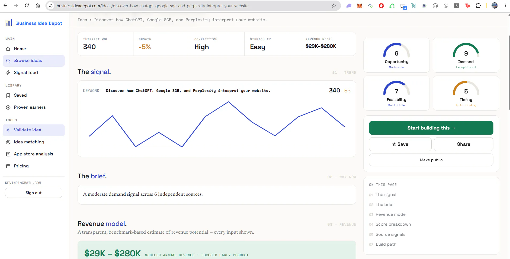Viewport: 510px width, 259px height.
Task: Click the Opportunity score gauge card
Action: coord(397,55)
